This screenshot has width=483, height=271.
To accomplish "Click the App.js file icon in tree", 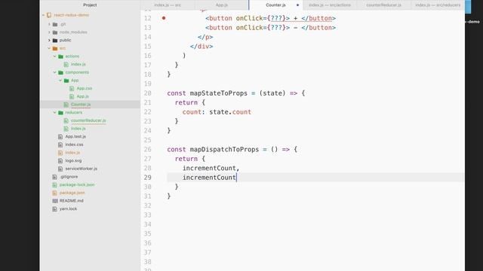I will coord(72,96).
